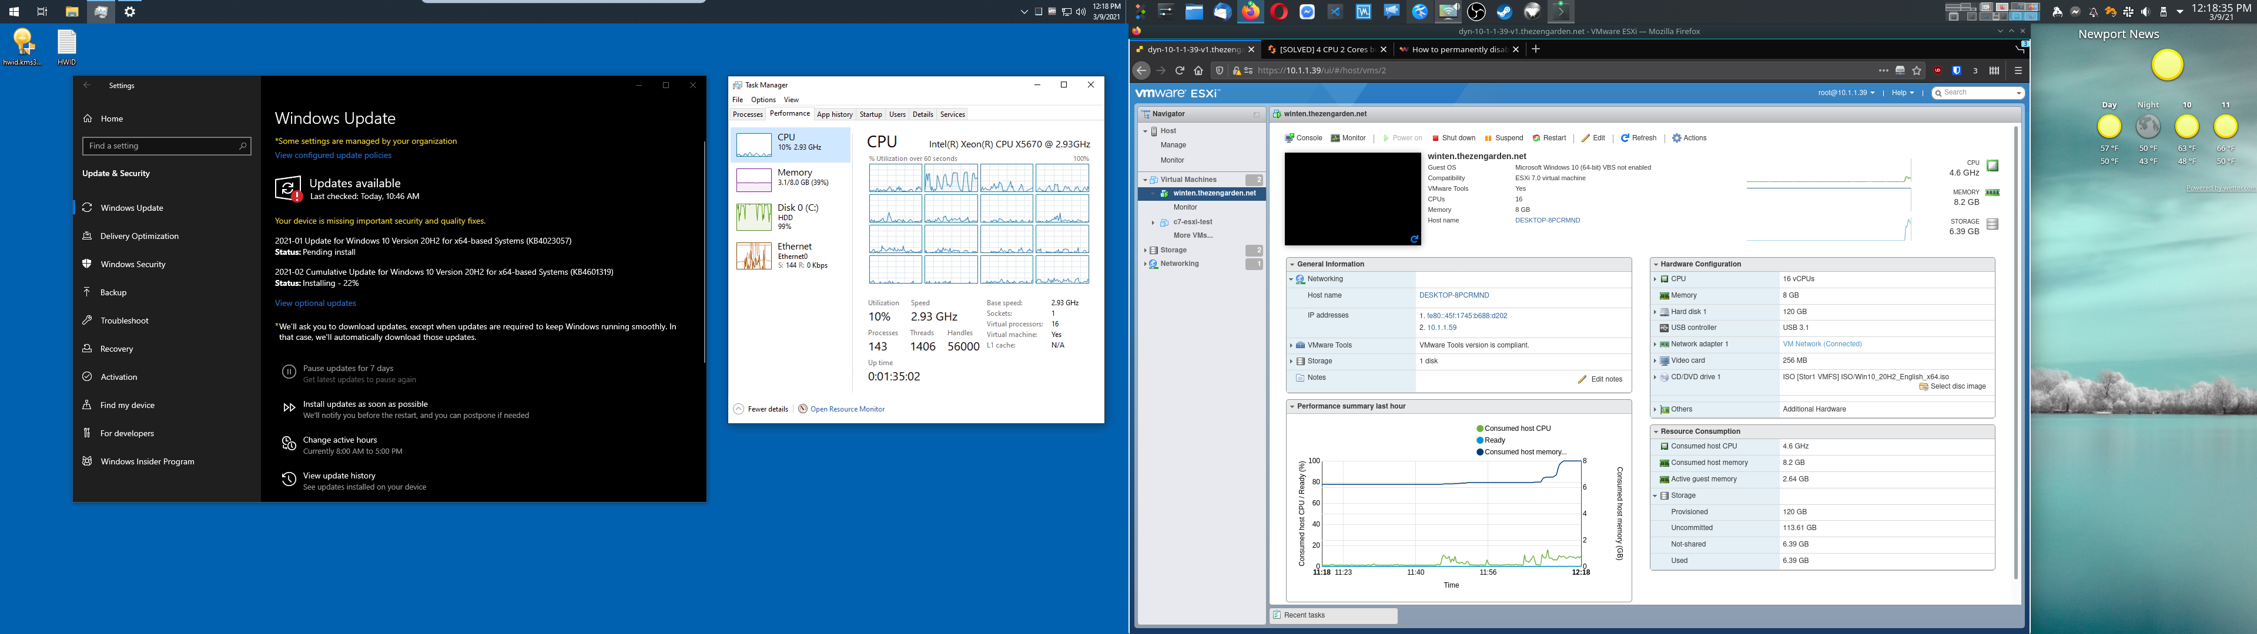The width and height of the screenshot is (2257, 634).
Task: Click the ESXi main content vertical scrollbar
Action: click(x=2016, y=352)
